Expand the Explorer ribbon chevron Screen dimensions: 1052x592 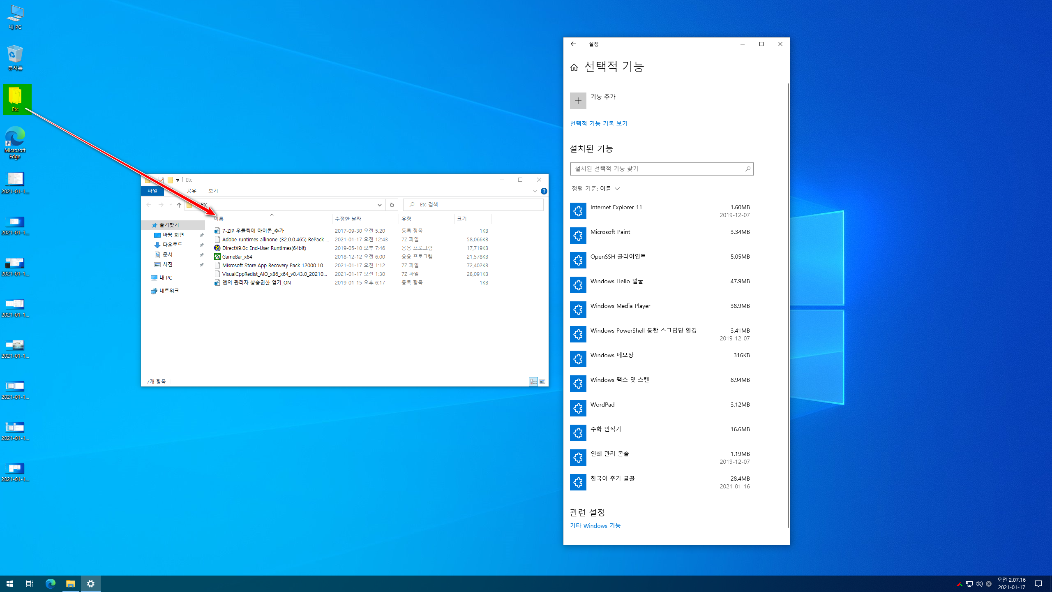click(535, 191)
